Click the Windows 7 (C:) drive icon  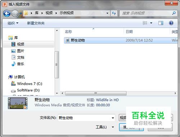13,84
